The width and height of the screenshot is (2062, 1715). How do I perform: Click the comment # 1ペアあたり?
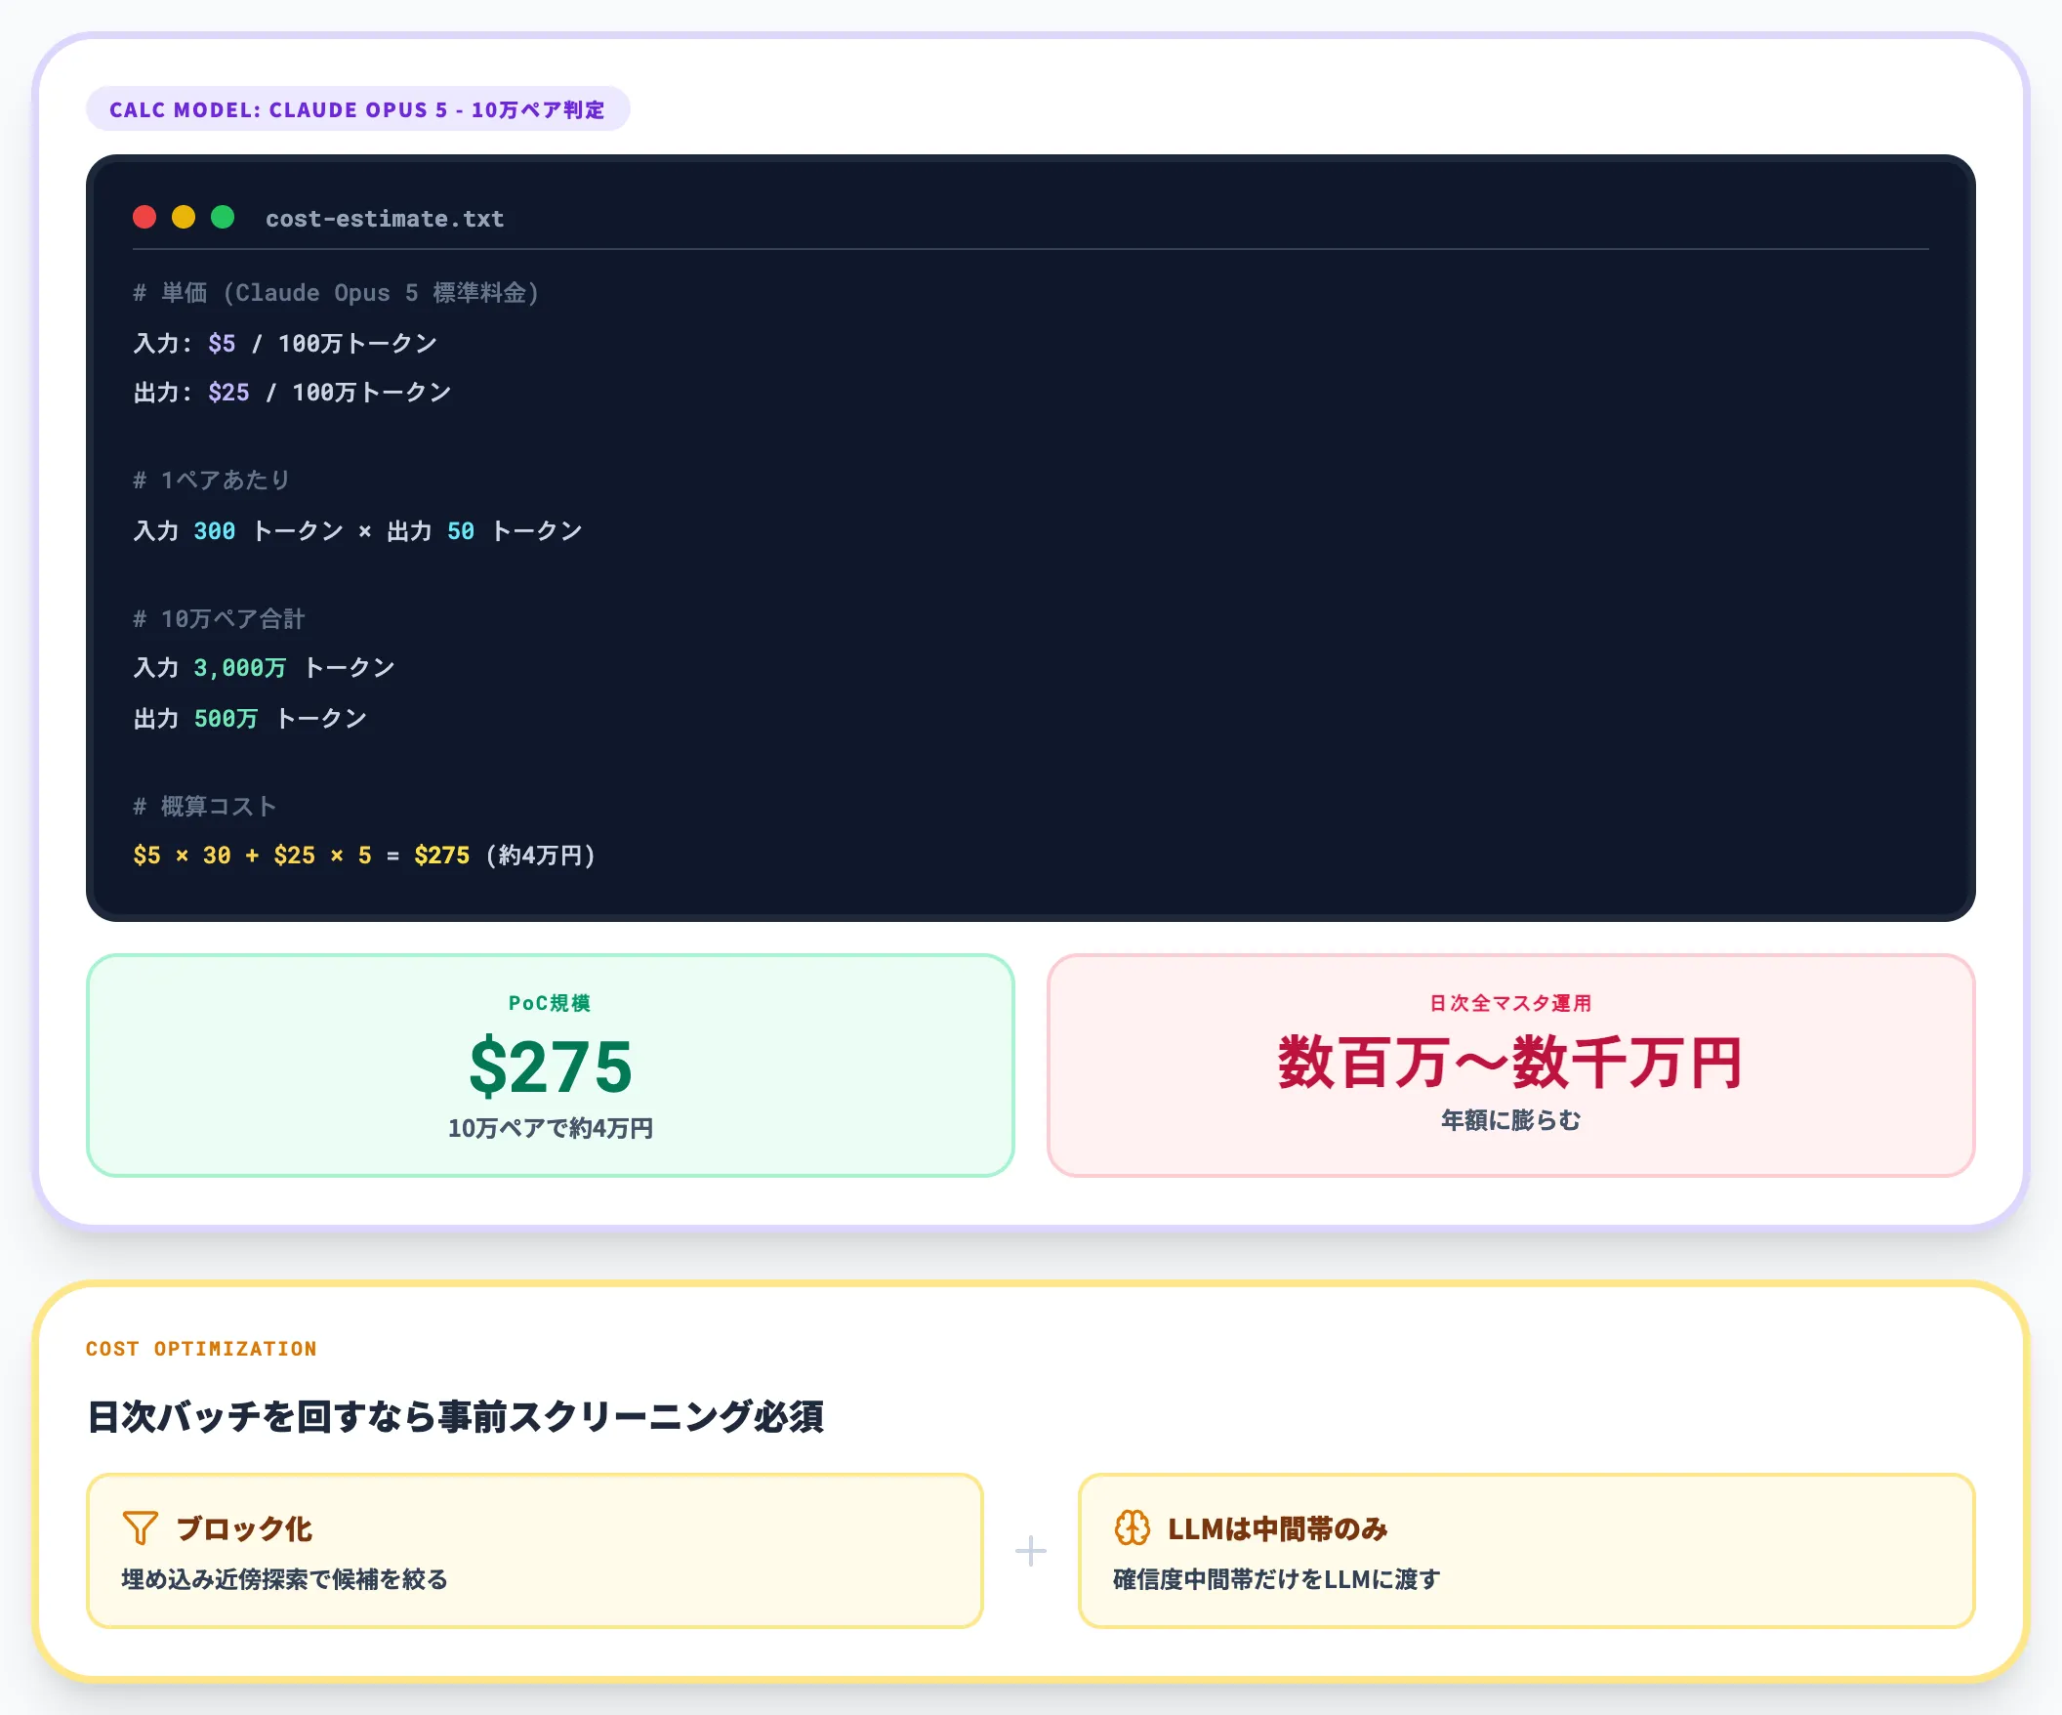211,480
